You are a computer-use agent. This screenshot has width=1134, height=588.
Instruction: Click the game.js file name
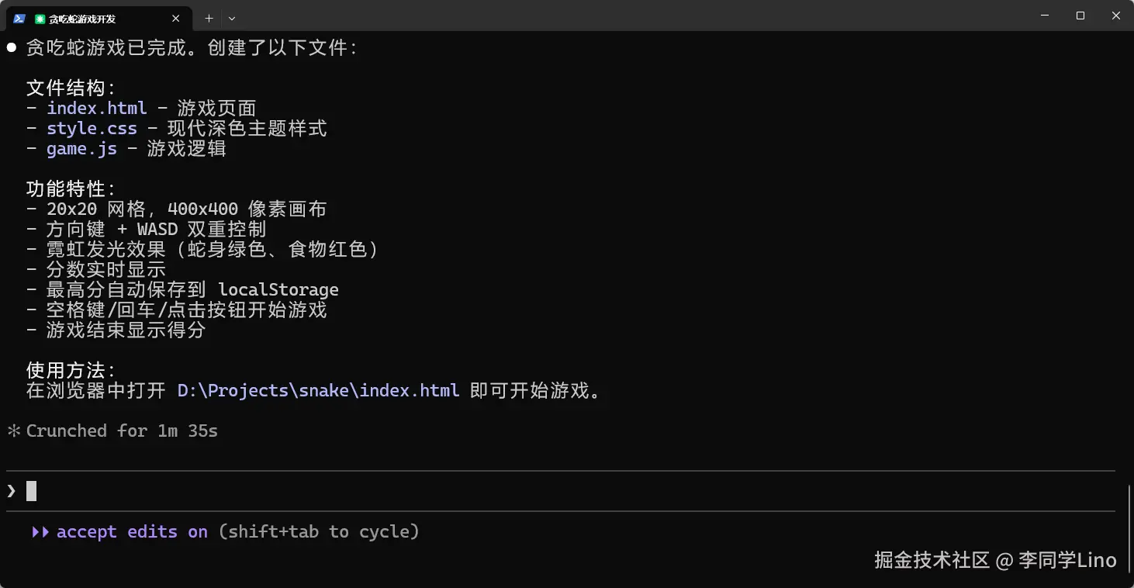pyautogui.click(x=81, y=149)
